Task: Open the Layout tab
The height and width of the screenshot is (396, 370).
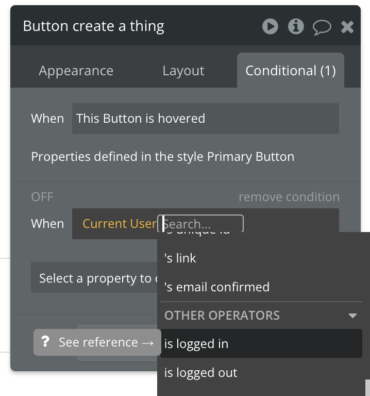Action: tap(183, 71)
